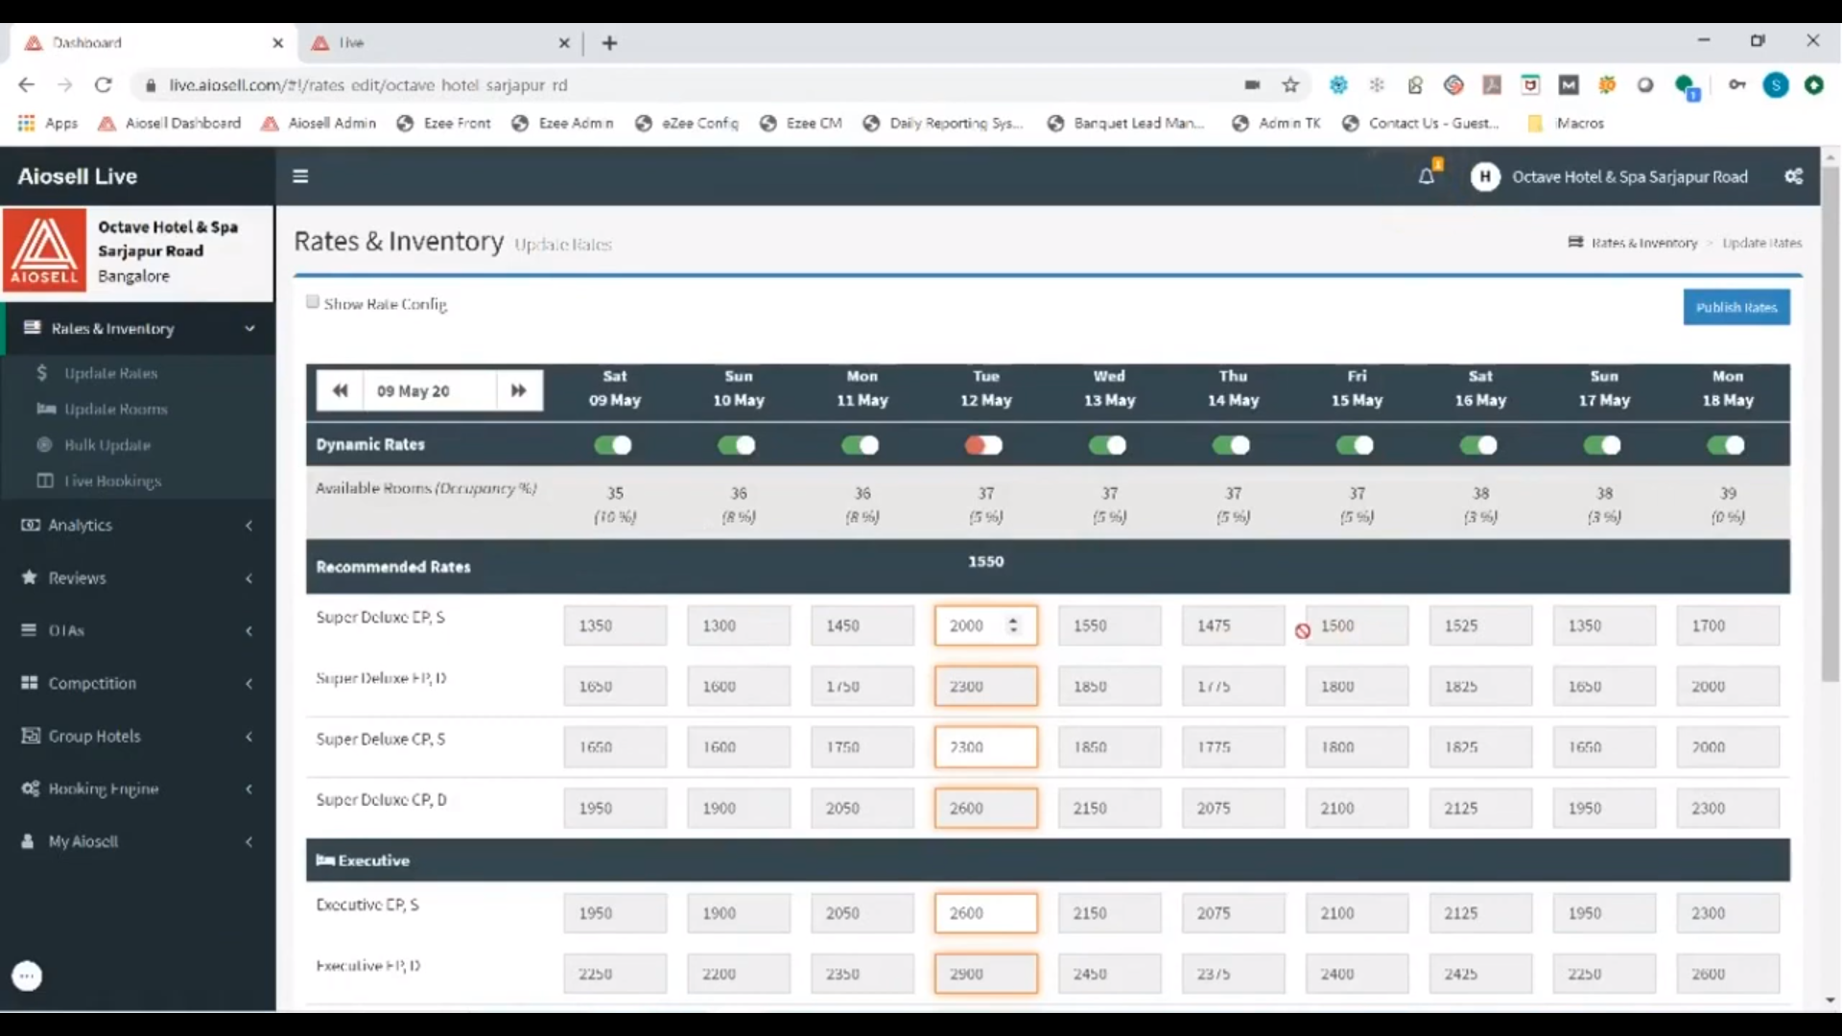Toggle Dynamic Rates for Tue 12 May
This screenshot has height=1036, width=1842.
click(984, 445)
